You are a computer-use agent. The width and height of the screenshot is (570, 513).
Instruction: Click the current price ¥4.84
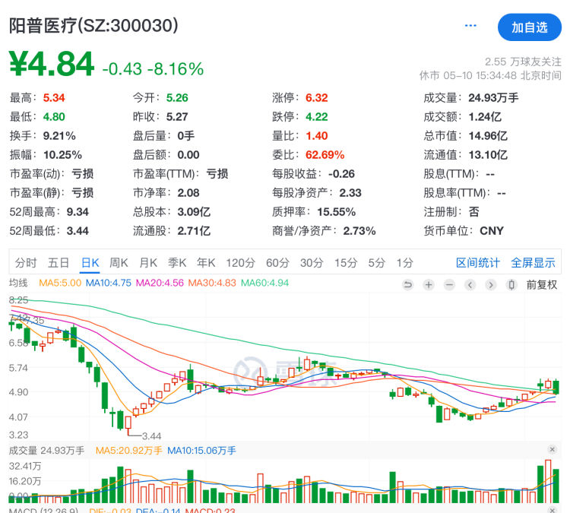(x=52, y=64)
